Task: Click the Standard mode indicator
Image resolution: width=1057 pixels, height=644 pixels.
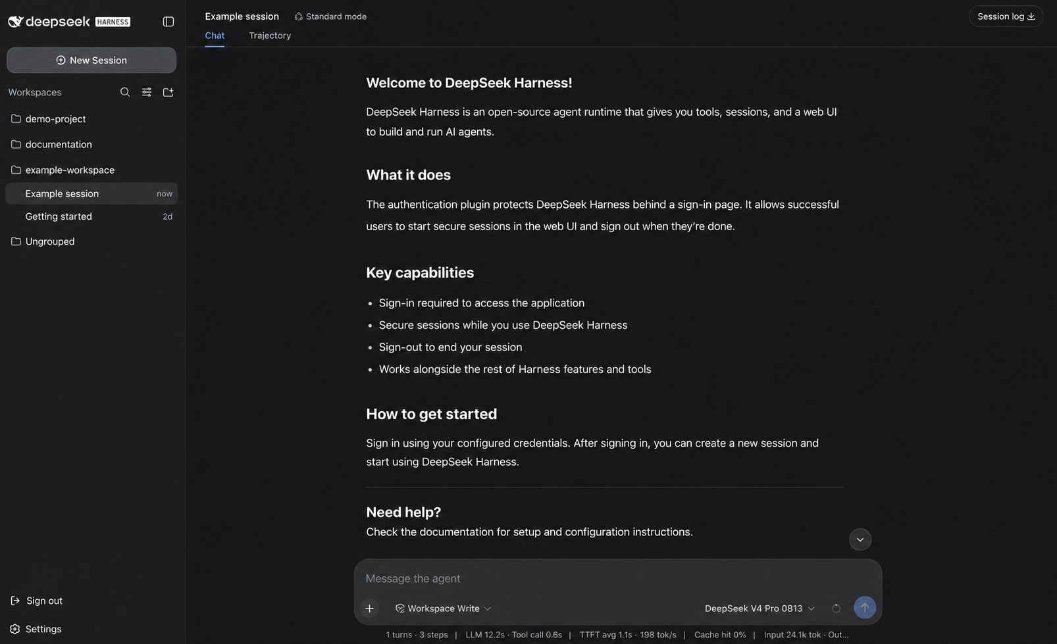Action: [330, 16]
